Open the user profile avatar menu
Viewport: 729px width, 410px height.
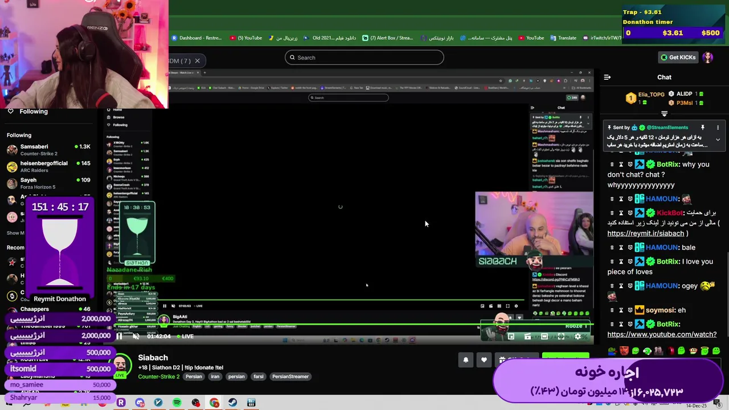[x=708, y=57]
